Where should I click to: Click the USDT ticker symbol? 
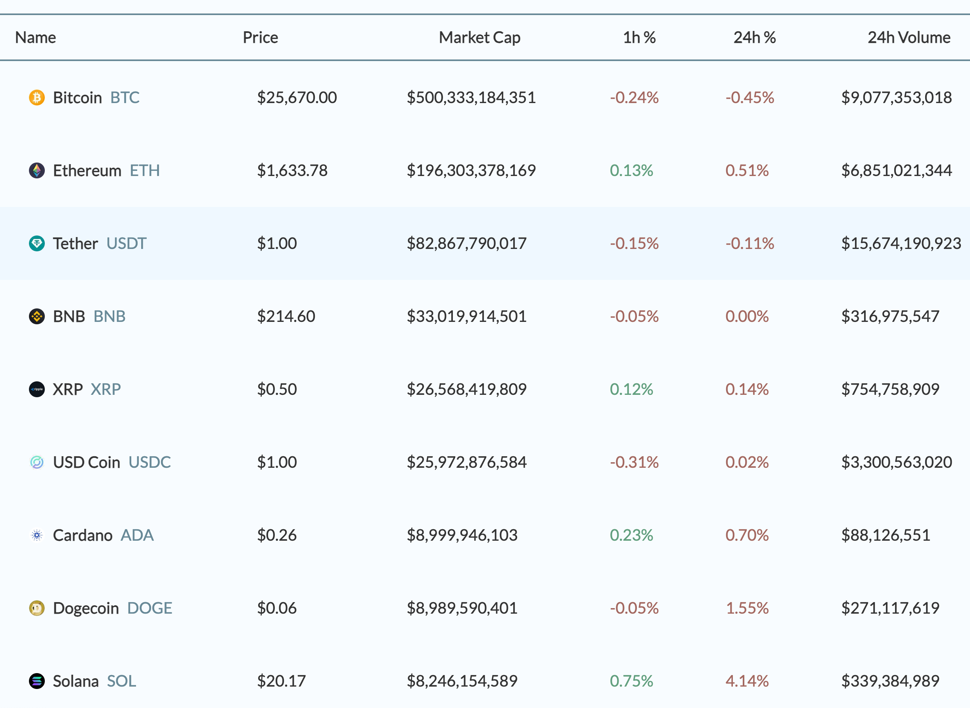point(127,243)
